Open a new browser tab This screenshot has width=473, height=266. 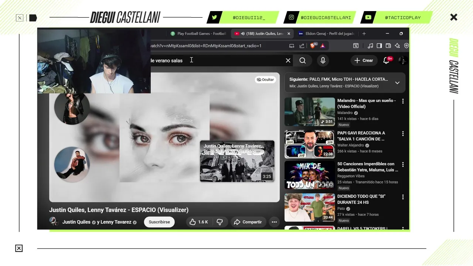[x=364, y=34]
